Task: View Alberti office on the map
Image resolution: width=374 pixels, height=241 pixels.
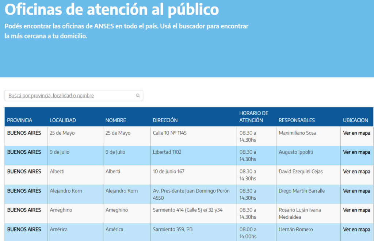Action: 356,171
